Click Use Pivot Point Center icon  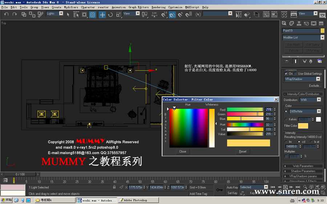pos(144,14)
